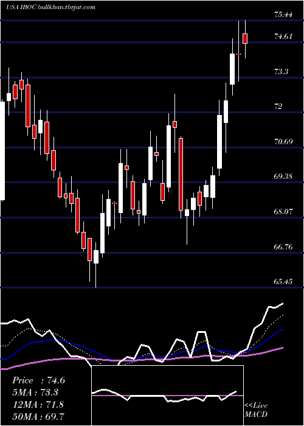Click the 70.69 price level label
This screenshot has height=426, width=304.
click(x=283, y=142)
